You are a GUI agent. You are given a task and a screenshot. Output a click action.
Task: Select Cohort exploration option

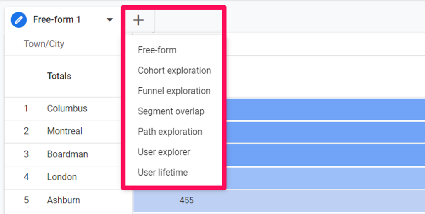click(x=174, y=70)
